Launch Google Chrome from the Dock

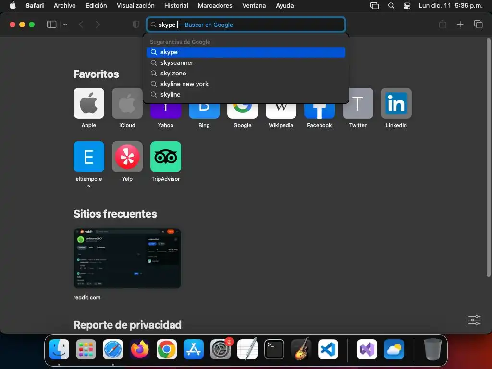pyautogui.click(x=167, y=349)
